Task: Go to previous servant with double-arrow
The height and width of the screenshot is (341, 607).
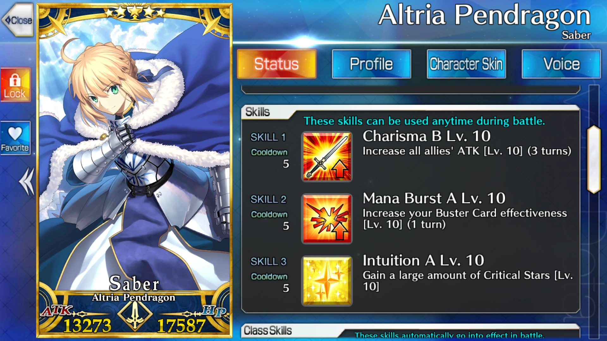Action: pyautogui.click(x=27, y=181)
